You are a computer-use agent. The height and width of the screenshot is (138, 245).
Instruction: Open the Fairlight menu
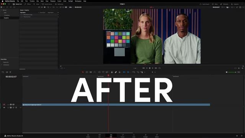click(x=70, y=1)
